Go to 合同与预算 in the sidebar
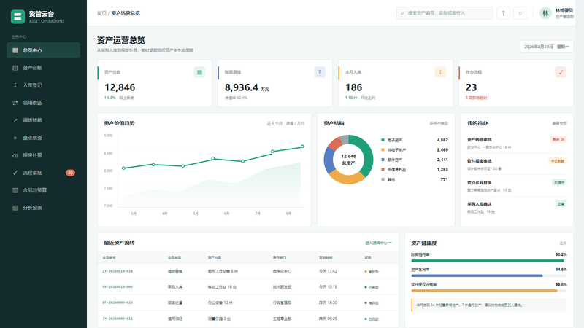 coord(43,190)
